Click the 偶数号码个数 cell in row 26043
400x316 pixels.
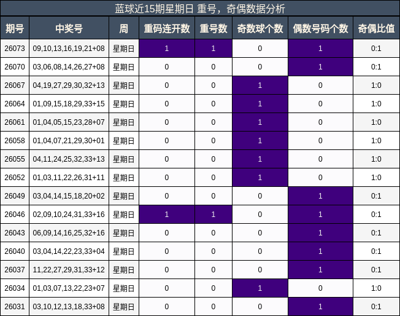321,232
